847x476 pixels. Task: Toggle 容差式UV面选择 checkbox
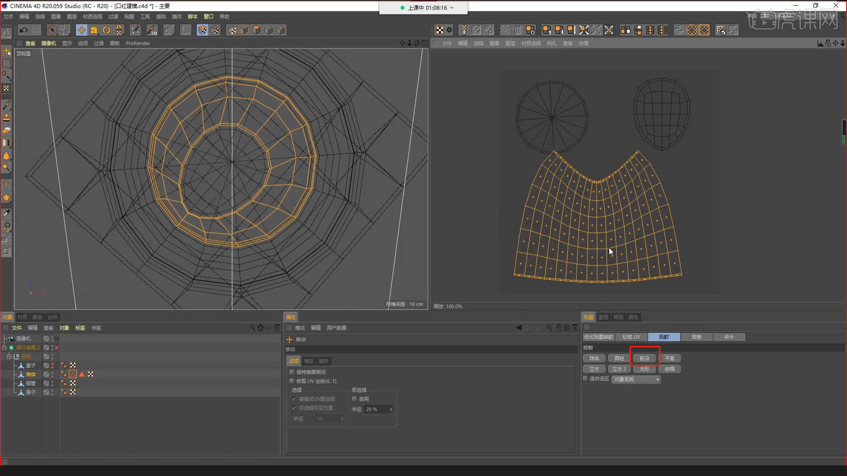294,399
